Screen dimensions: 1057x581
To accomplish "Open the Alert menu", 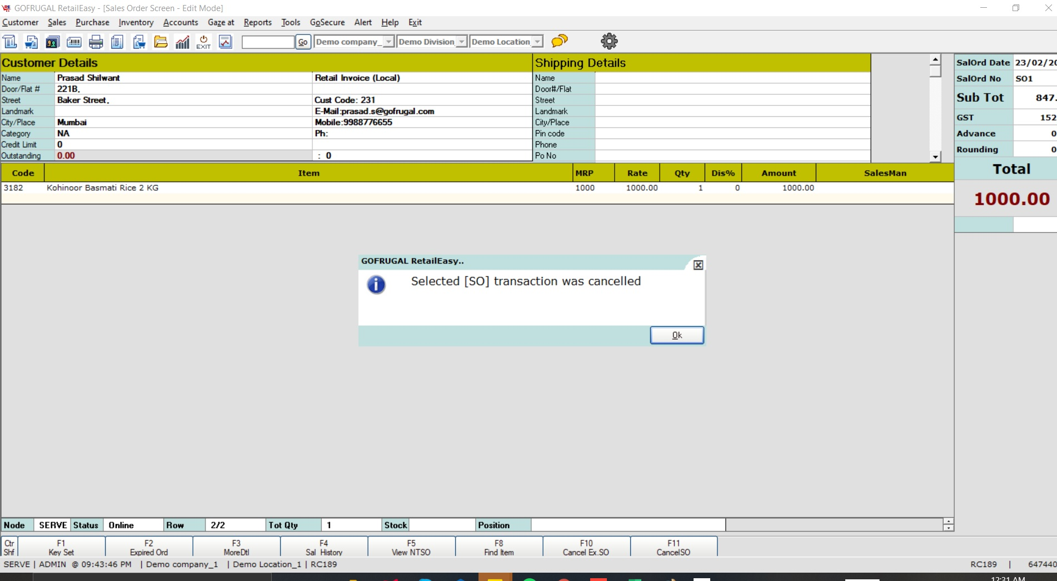I will 363,22.
